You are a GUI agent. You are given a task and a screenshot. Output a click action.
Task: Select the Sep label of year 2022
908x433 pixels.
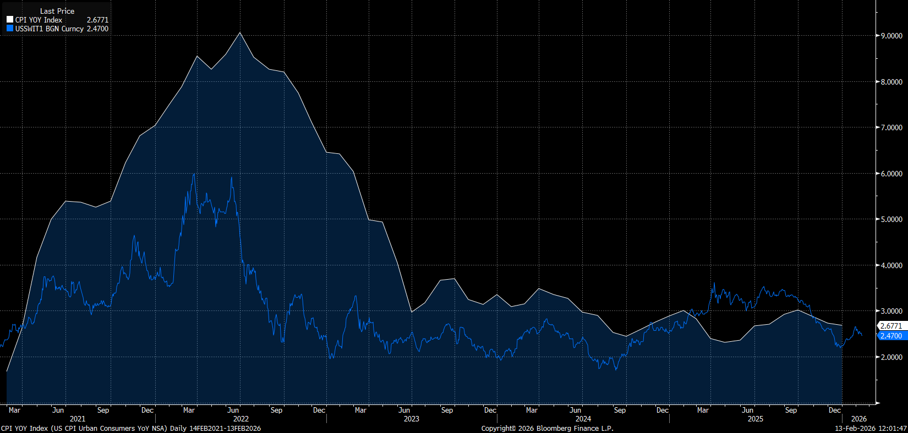coord(276,410)
